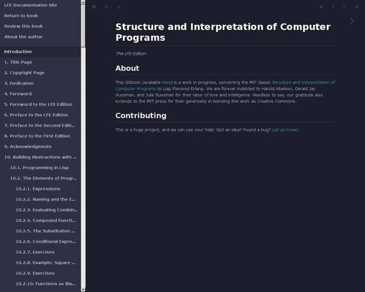Go to next page with right chevron
365x292 pixels.
pyautogui.click(x=352, y=21)
